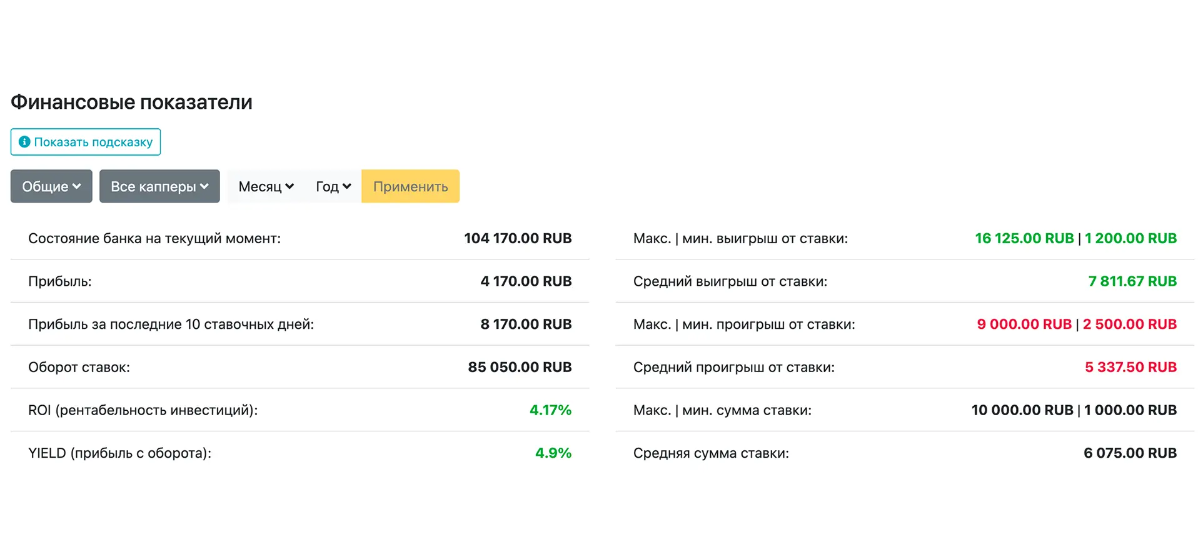Select the 104 170.00 RUB bank balance value
Image resolution: width=1198 pixels, height=559 pixels.
pyautogui.click(x=518, y=238)
